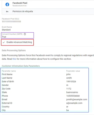The width and height of the screenshot is (94, 115).
Task: Select the phone value 16505554444
Action: (73, 96)
